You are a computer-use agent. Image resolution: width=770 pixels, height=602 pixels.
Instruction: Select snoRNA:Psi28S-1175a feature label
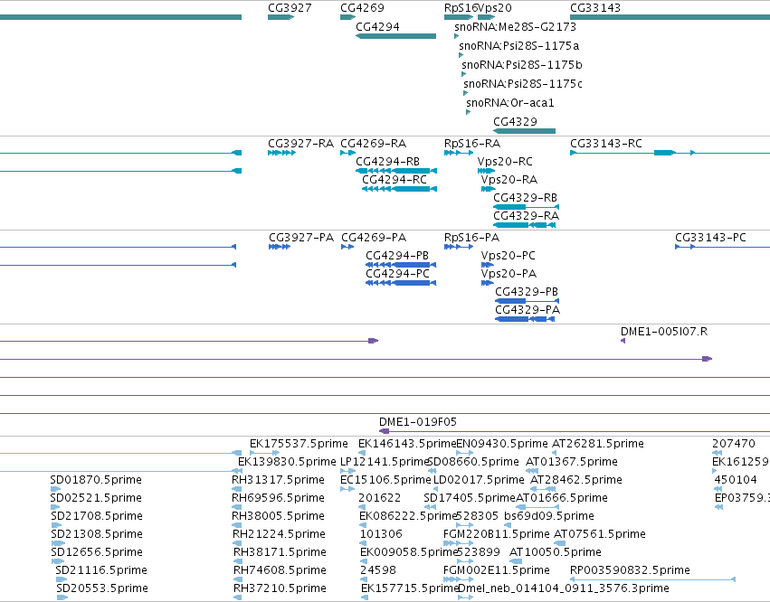pyautogui.click(x=518, y=46)
